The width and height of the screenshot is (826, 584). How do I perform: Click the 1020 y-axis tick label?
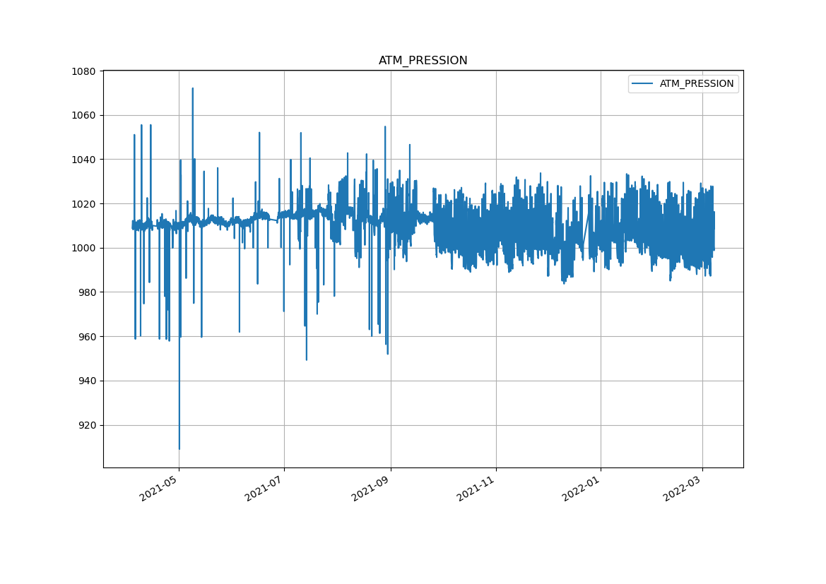85,204
